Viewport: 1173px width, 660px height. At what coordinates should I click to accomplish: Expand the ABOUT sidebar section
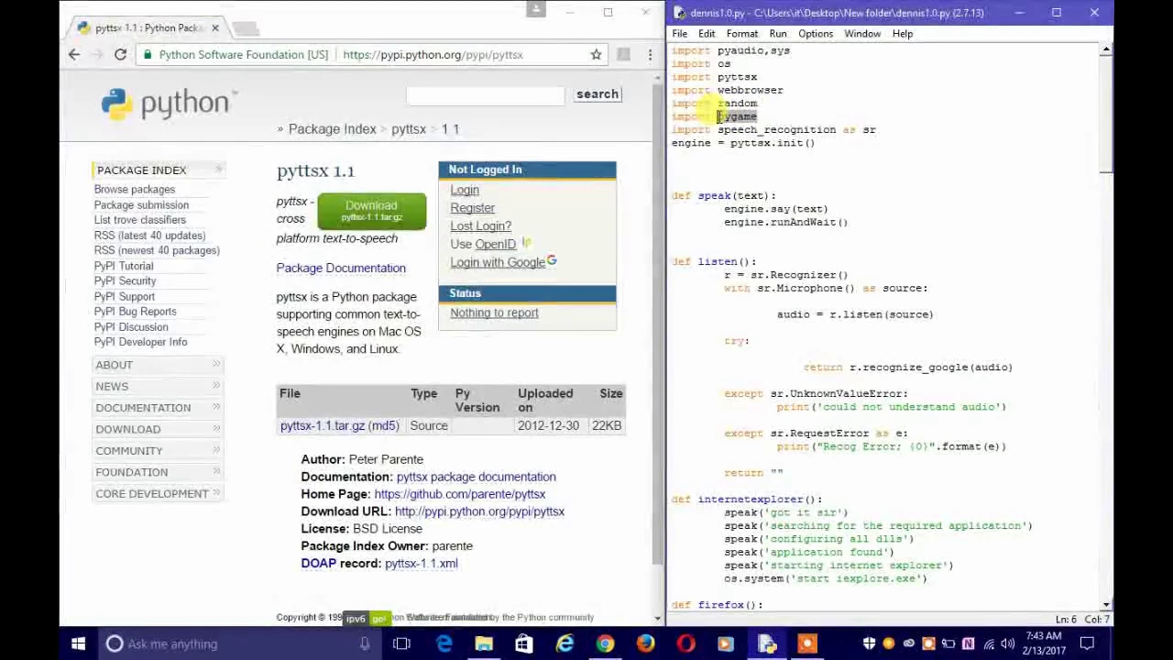pyautogui.click(x=157, y=365)
